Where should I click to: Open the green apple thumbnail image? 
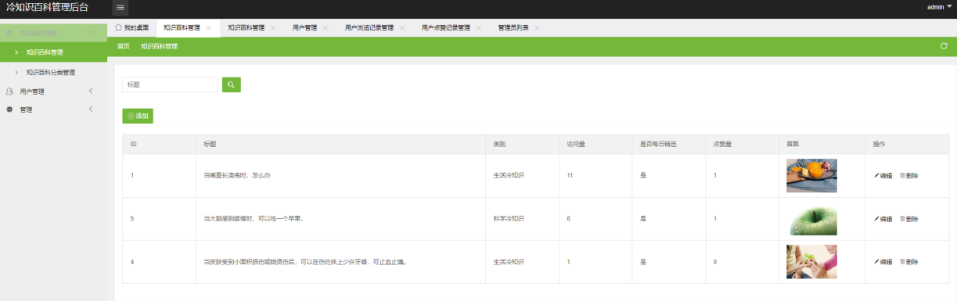(811, 219)
